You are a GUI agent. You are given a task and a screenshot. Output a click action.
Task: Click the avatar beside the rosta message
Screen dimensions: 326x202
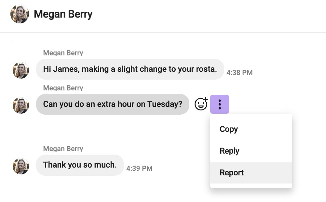pos(21,70)
